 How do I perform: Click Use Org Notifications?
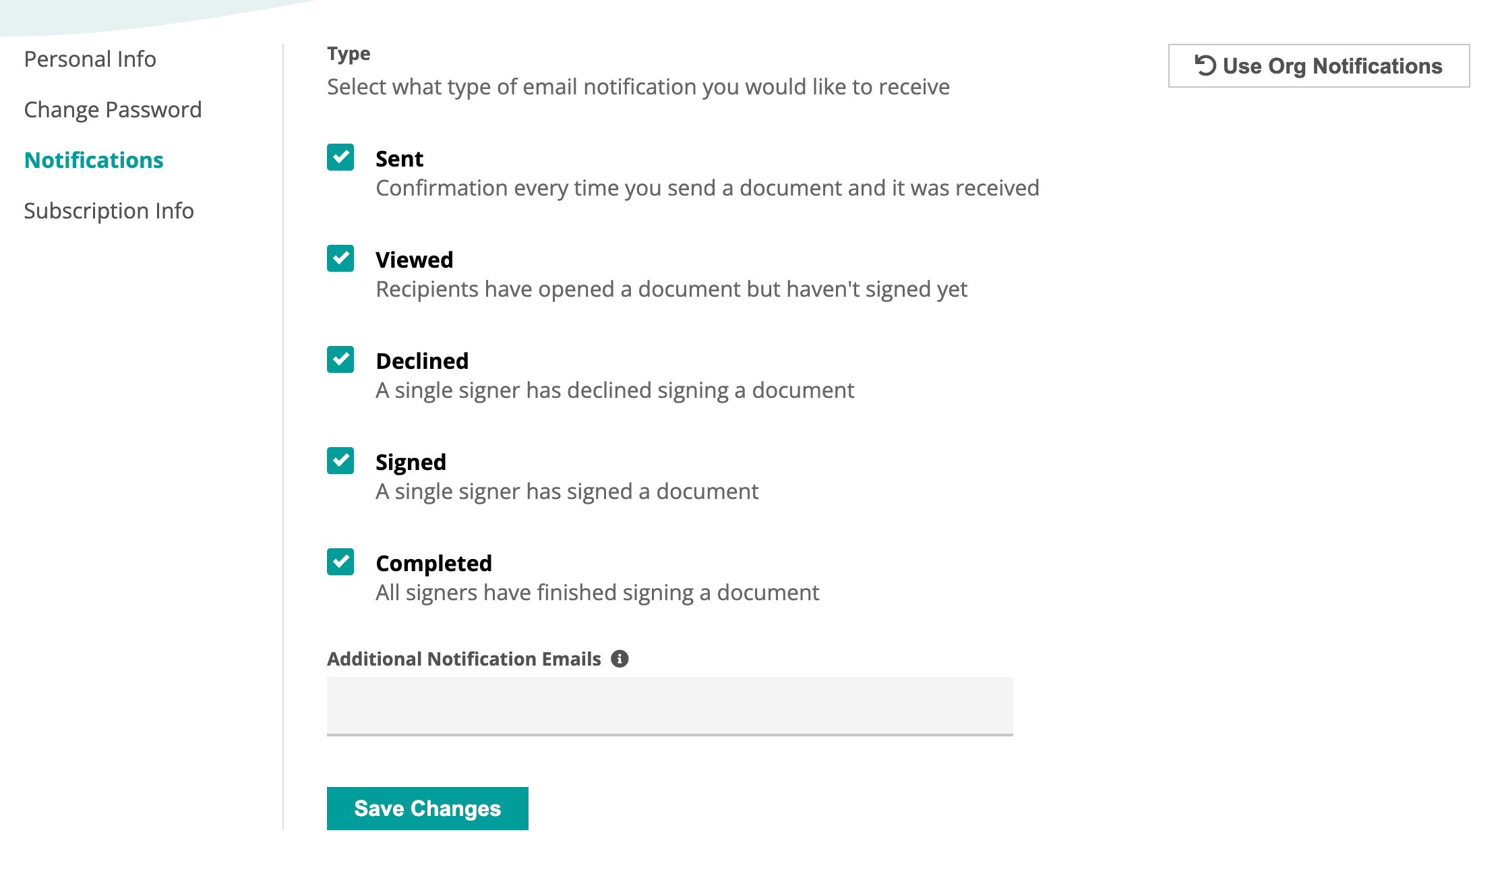(x=1319, y=65)
